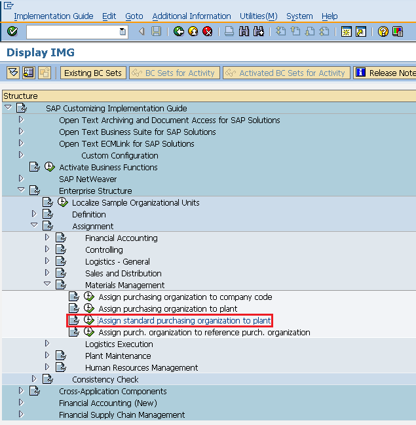416x425 pixels.
Task: Expand the Definition node
Action: coord(34,214)
